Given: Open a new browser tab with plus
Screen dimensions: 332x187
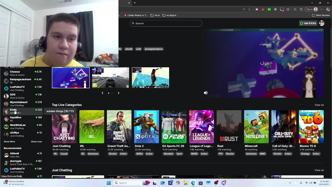Looking at the screenshot, I should point(135,3).
